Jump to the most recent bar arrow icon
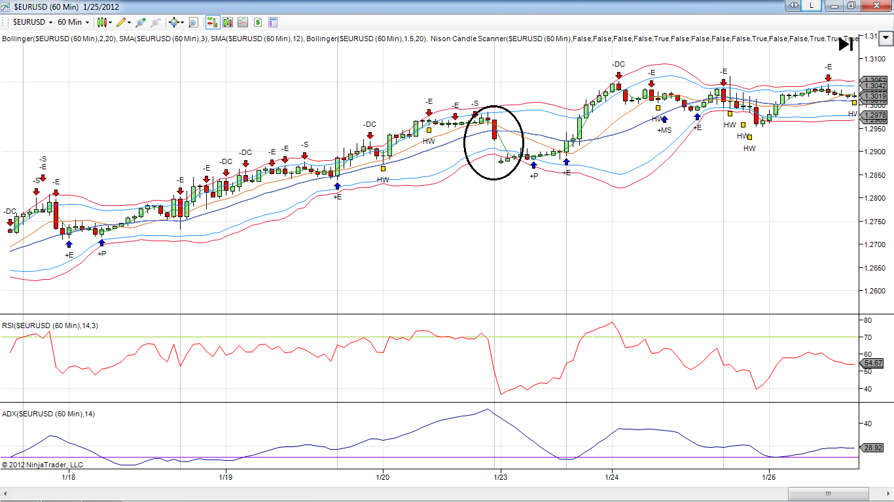The image size is (894, 502). pyautogui.click(x=846, y=44)
